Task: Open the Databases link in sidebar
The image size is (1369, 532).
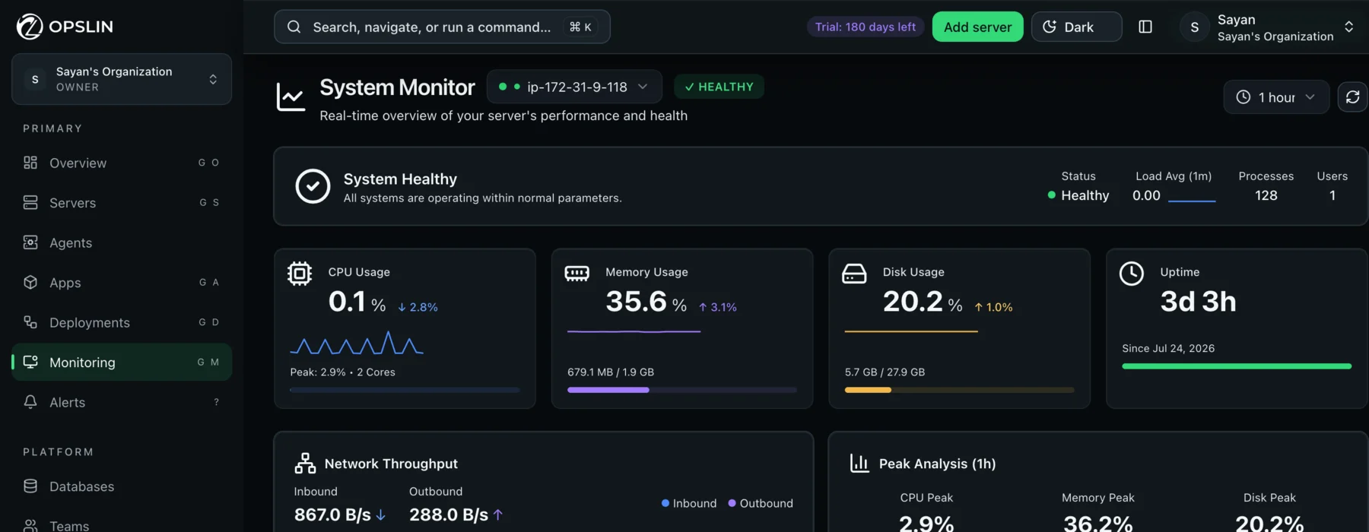Action: tap(122, 486)
